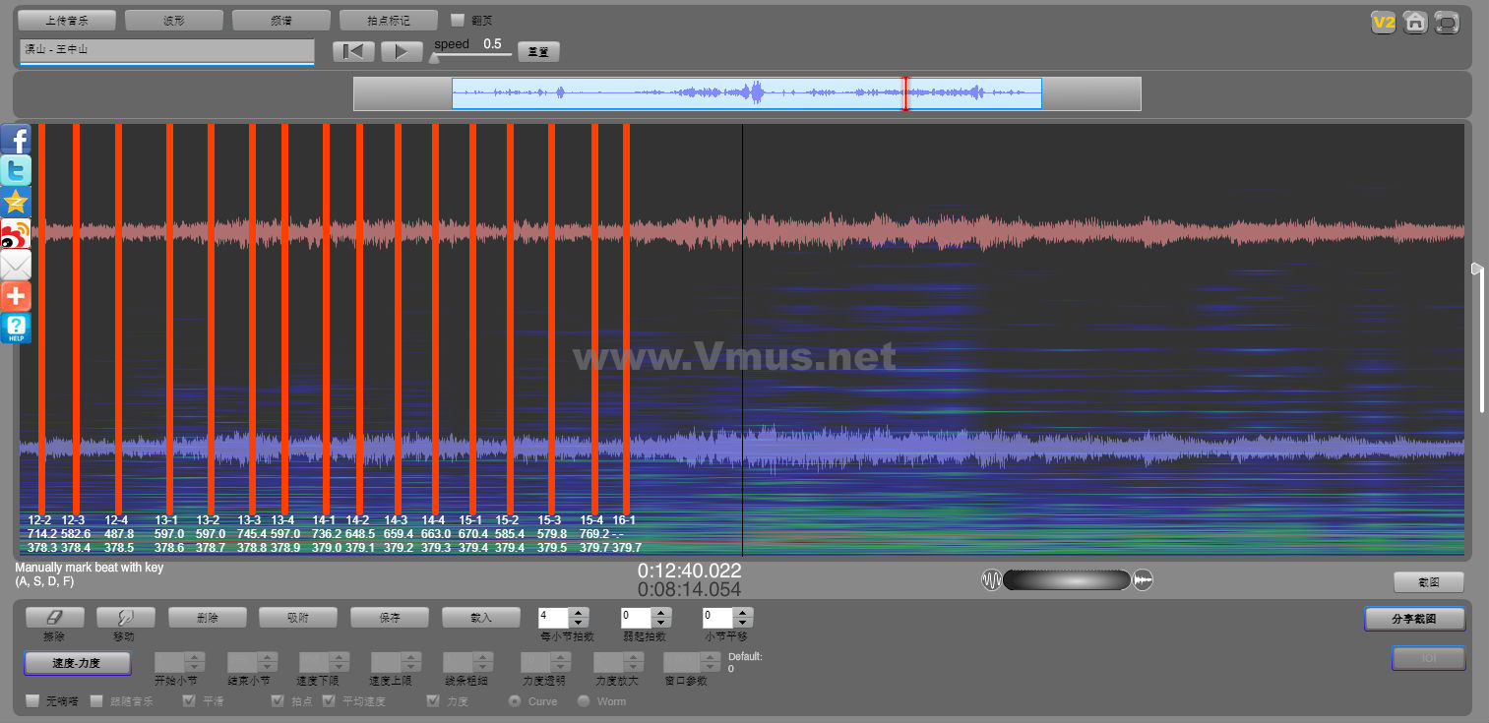
Task: Click the 载入 load button
Action: (x=481, y=617)
